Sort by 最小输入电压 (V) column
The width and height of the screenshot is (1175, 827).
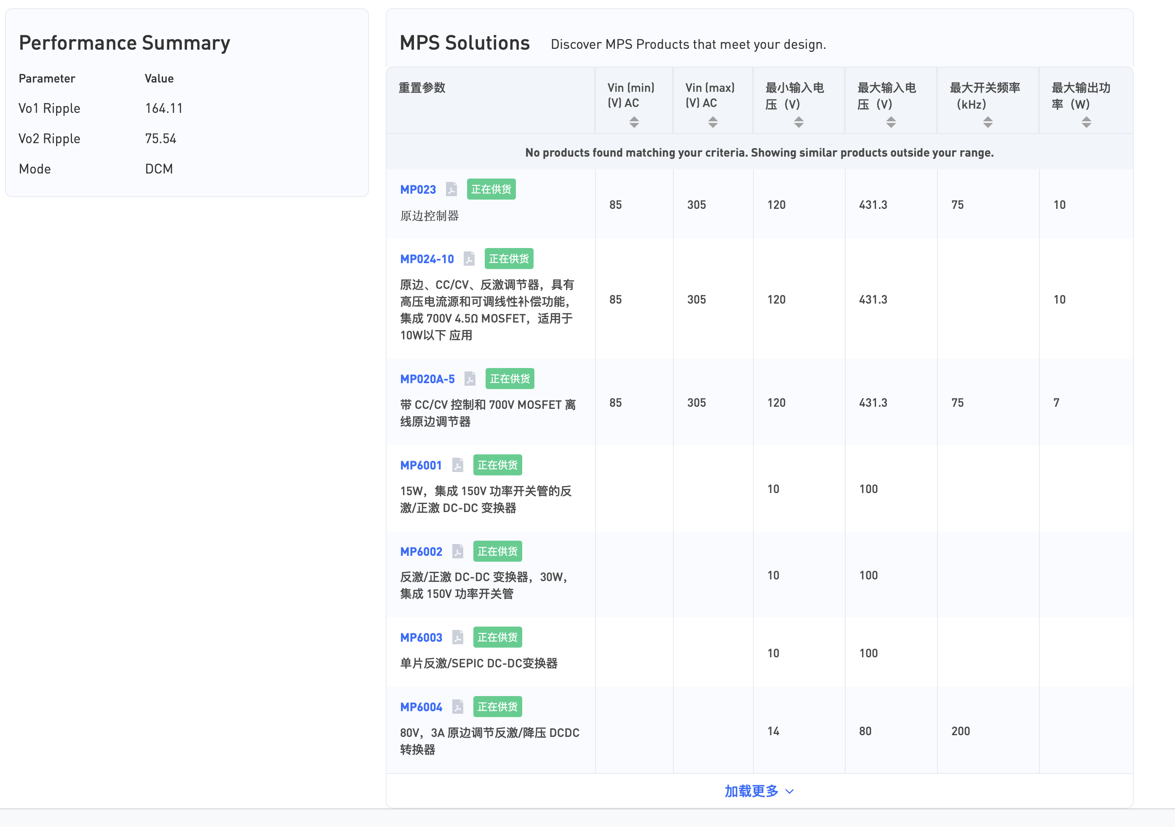799,122
